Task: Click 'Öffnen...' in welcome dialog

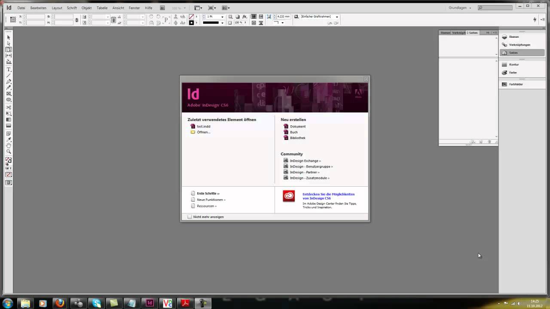Action: pyautogui.click(x=203, y=132)
